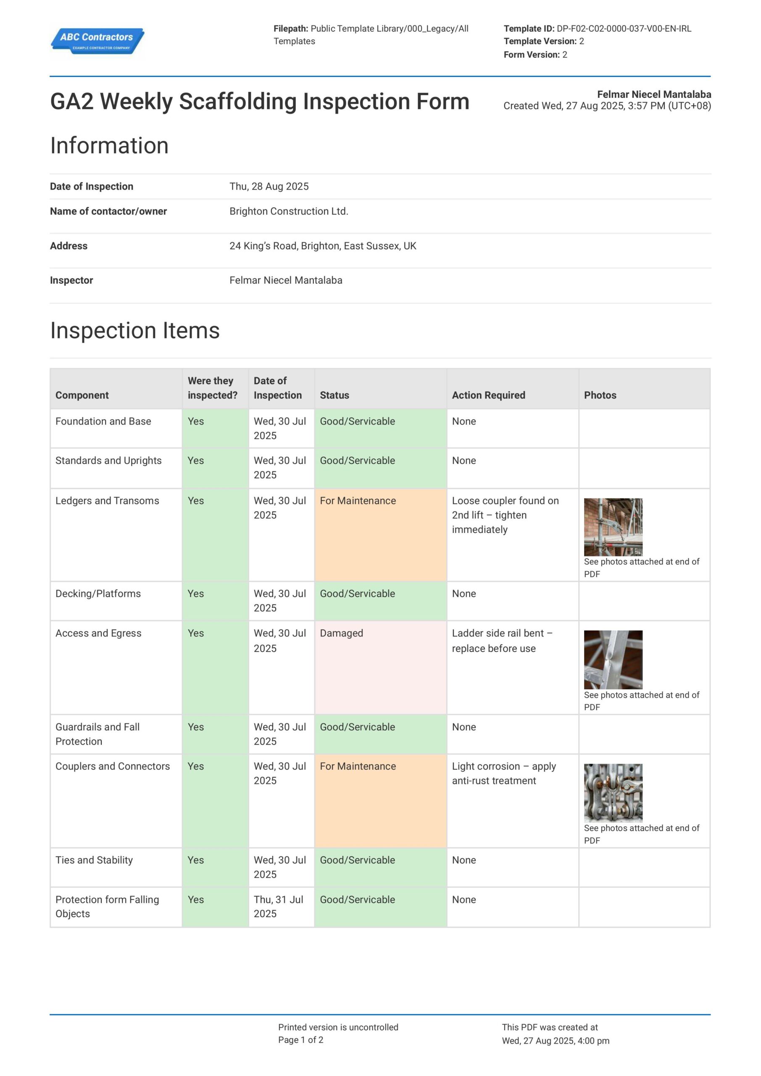761x1076 pixels.
Task: Click the Date of Inspection value Thu, 28 Aug 2025
Action: 269,187
